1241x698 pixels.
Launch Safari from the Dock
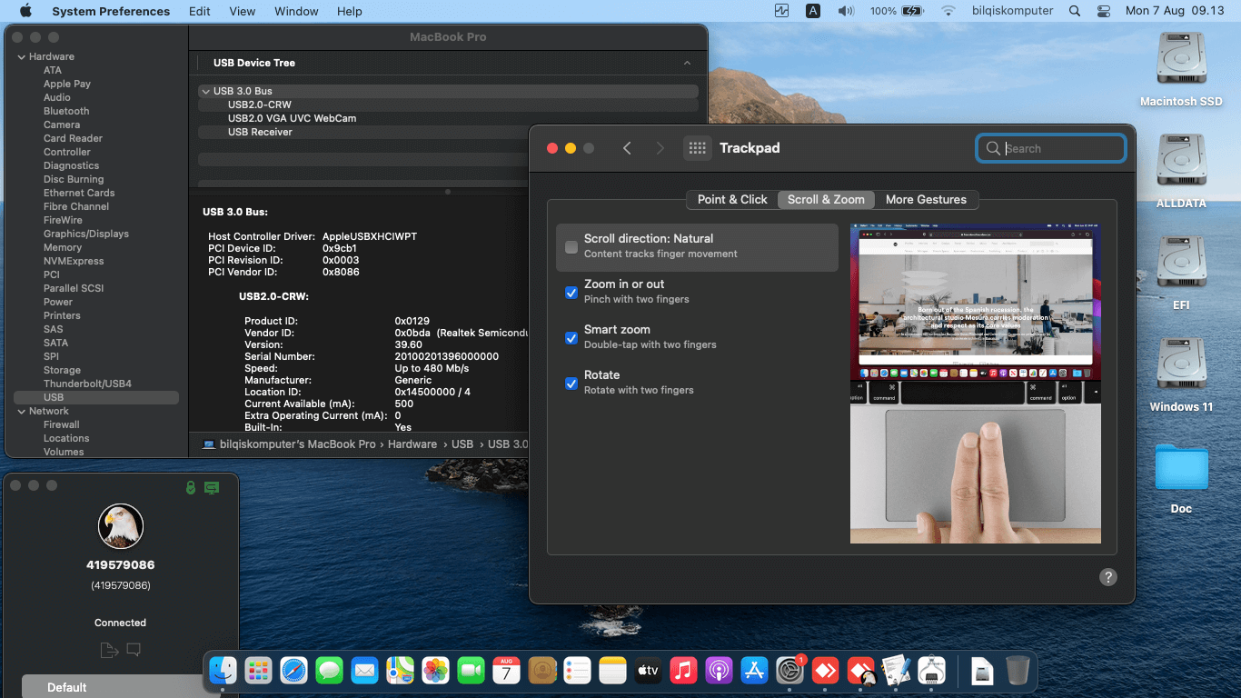pyautogui.click(x=294, y=671)
